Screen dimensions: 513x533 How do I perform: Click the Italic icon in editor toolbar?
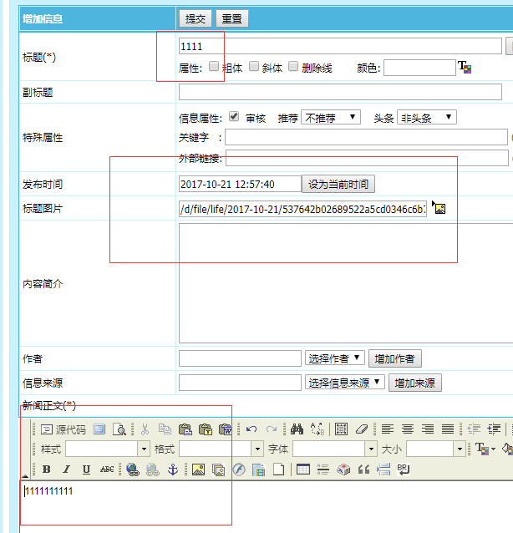click(66, 470)
